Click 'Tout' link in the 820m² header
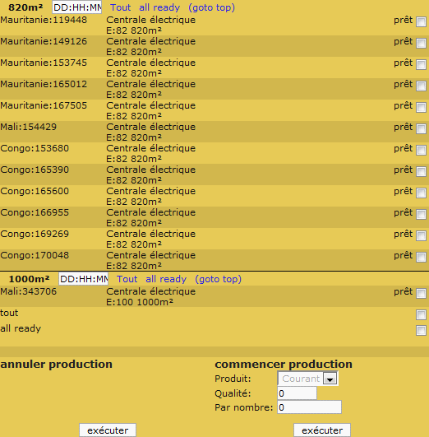The width and height of the screenshot is (429, 437). pos(120,7)
